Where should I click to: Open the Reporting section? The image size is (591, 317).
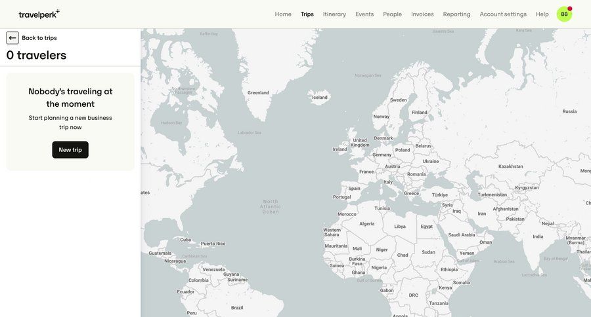click(x=456, y=14)
